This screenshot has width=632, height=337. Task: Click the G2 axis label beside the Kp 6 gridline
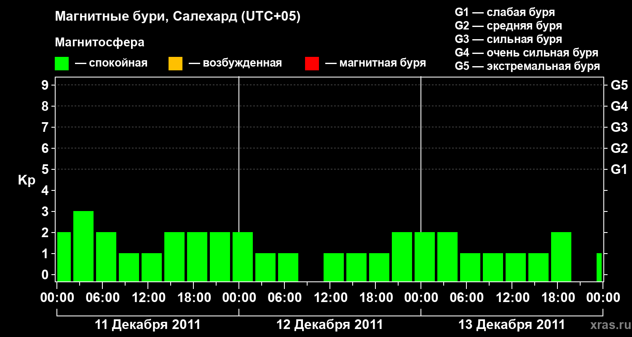(x=619, y=149)
